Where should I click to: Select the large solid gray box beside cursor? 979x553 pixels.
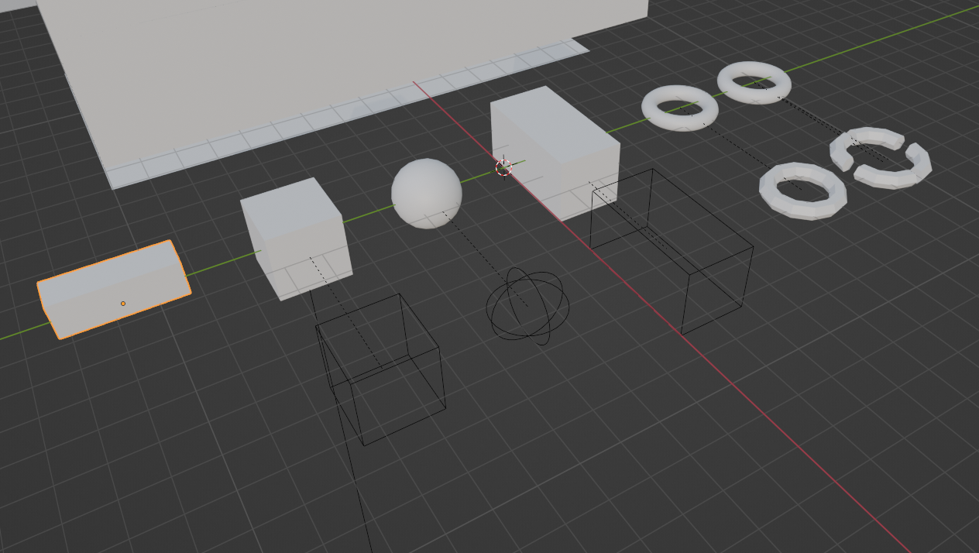(555, 153)
